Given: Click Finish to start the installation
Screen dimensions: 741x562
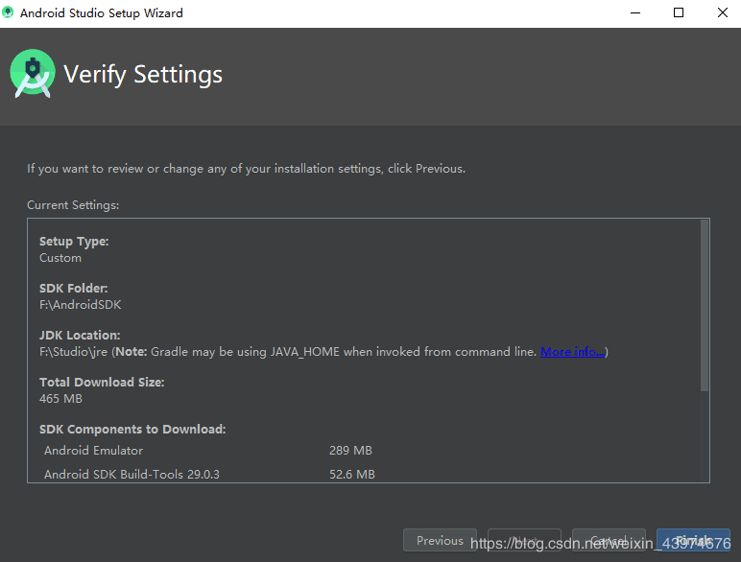Looking at the screenshot, I should [693, 541].
